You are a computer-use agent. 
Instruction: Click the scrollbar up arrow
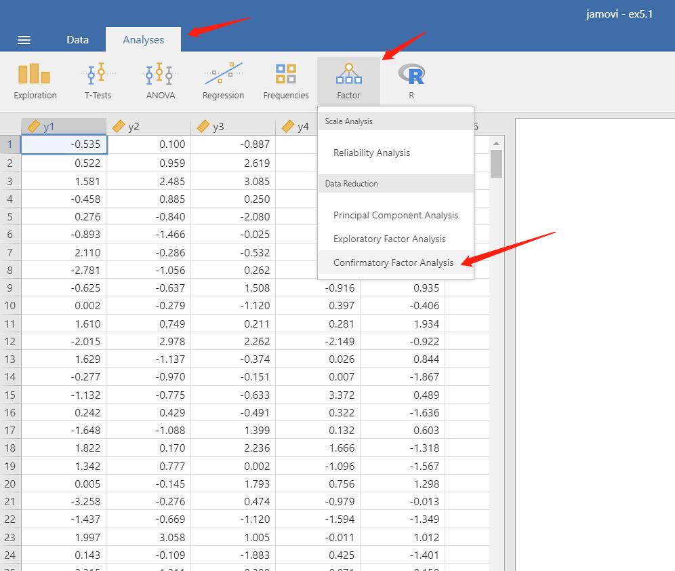(496, 143)
